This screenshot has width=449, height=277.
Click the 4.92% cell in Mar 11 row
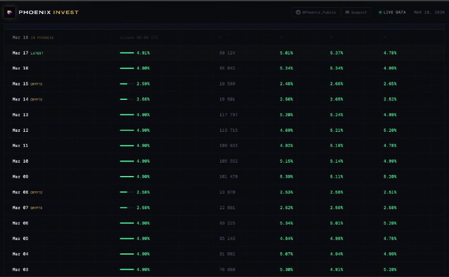click(286, 146)
